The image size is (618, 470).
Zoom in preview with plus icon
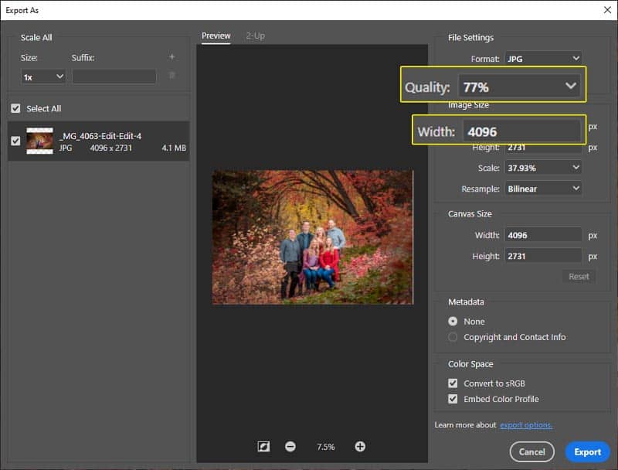[x=360, y=446]
